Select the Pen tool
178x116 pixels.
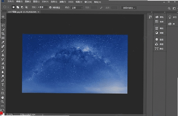click(x=3, y=81)
